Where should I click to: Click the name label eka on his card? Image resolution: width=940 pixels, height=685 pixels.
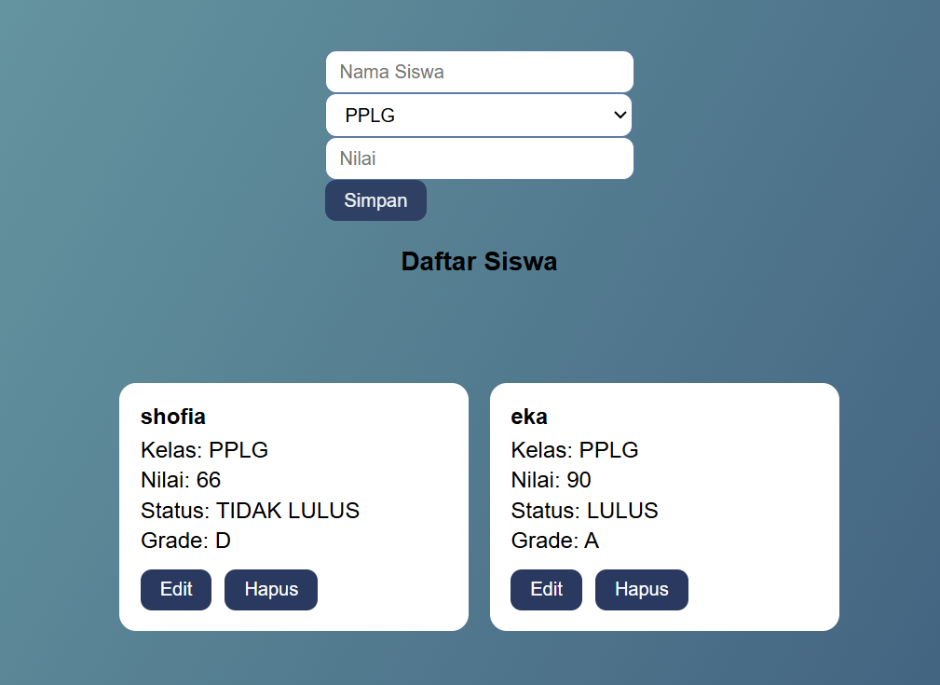529,417
